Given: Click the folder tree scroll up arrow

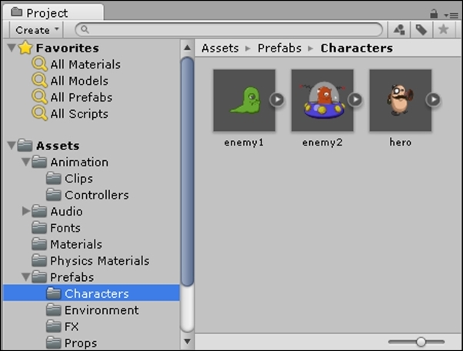Looking at the screenshot, I should pyautogui.click(x=187, y=47).
